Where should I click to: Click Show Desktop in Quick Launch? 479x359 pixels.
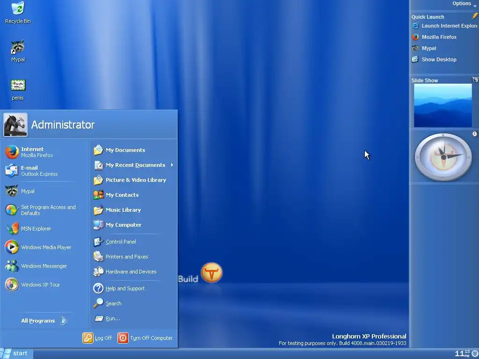[x=434, y=59]
